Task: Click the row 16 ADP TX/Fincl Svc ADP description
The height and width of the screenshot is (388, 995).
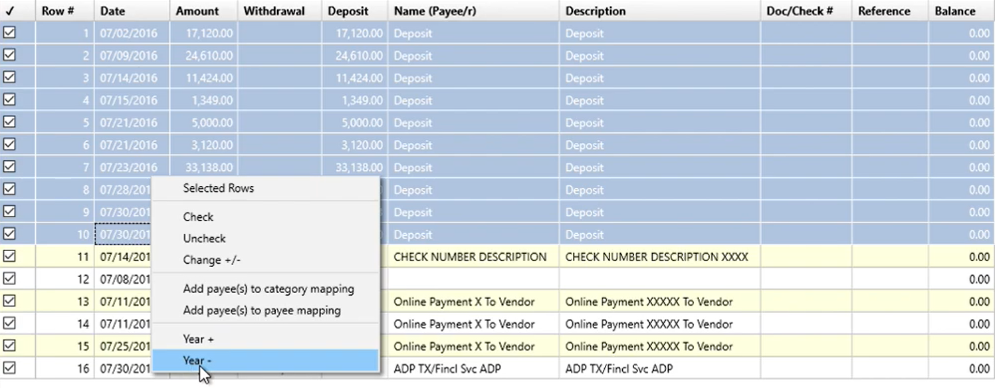Action: click(660, 368)
